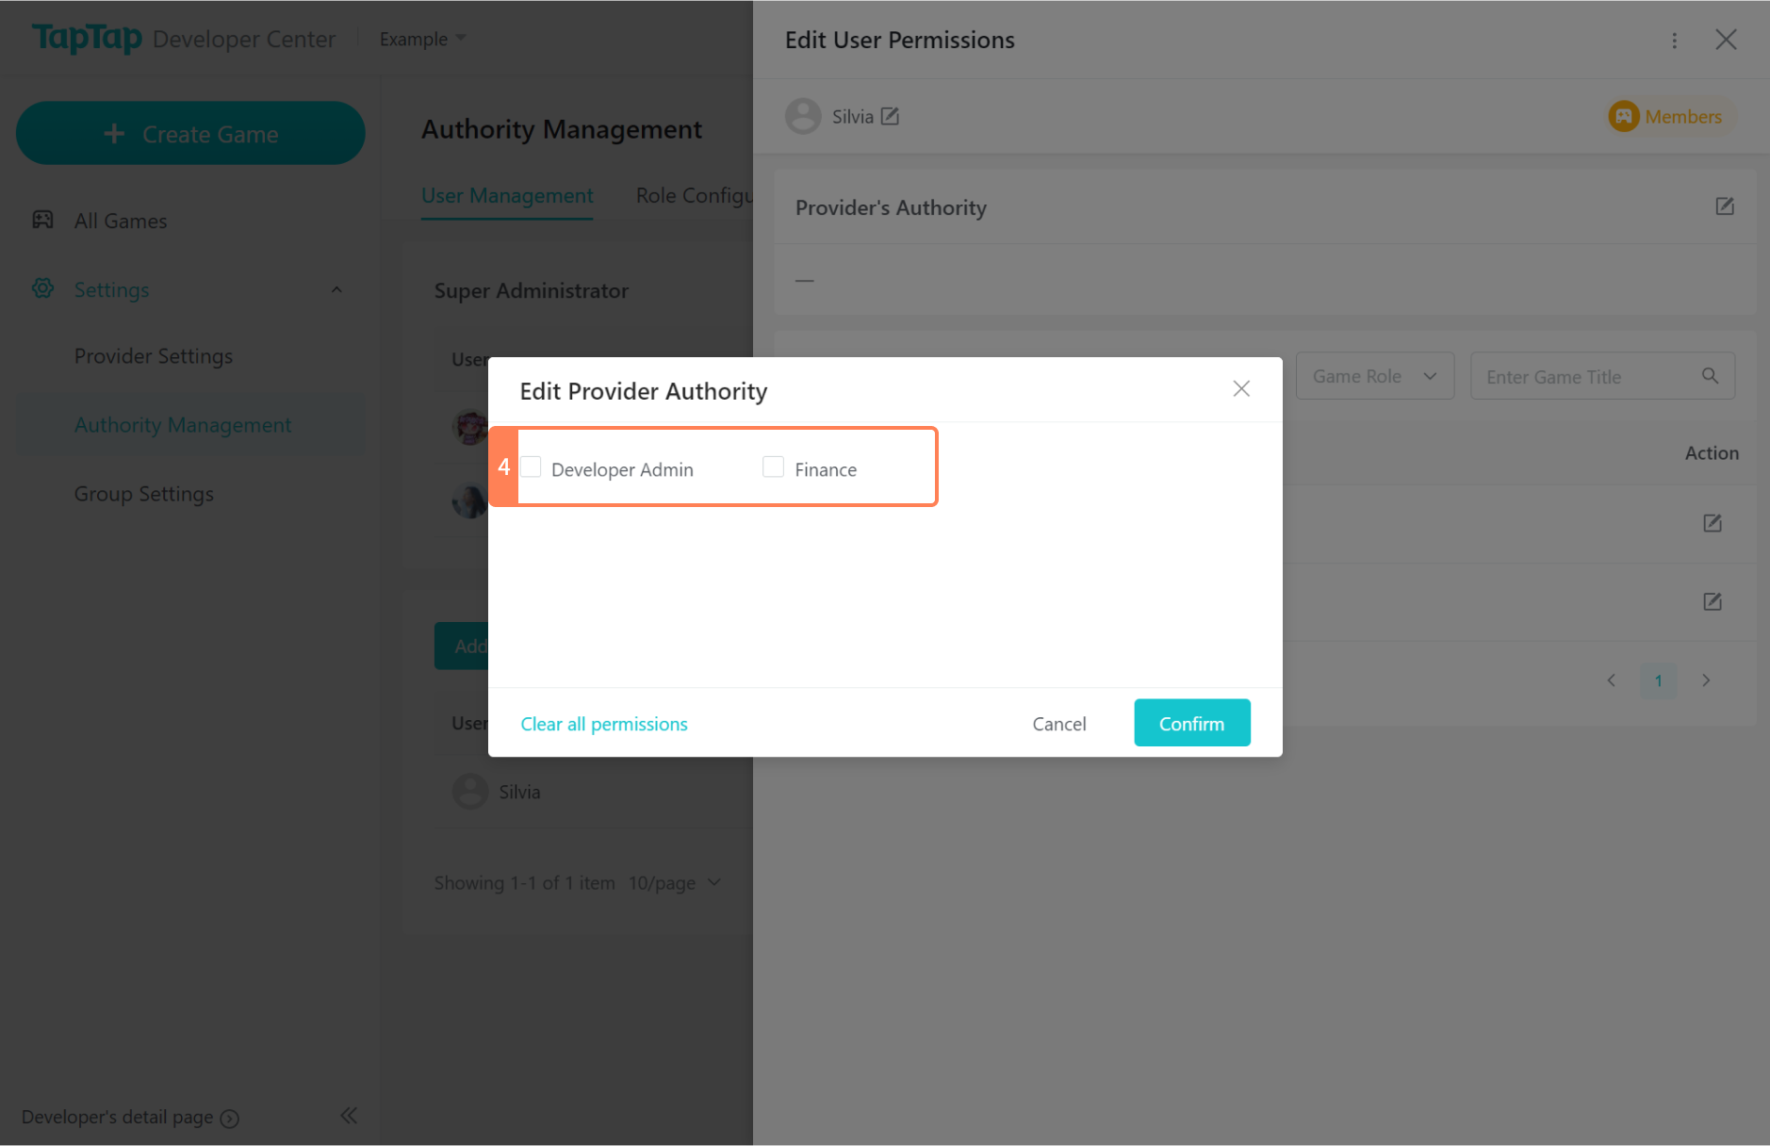1770x1146 pixels.
Task: Click the Clear all permissions link
Action: (604, 724)
